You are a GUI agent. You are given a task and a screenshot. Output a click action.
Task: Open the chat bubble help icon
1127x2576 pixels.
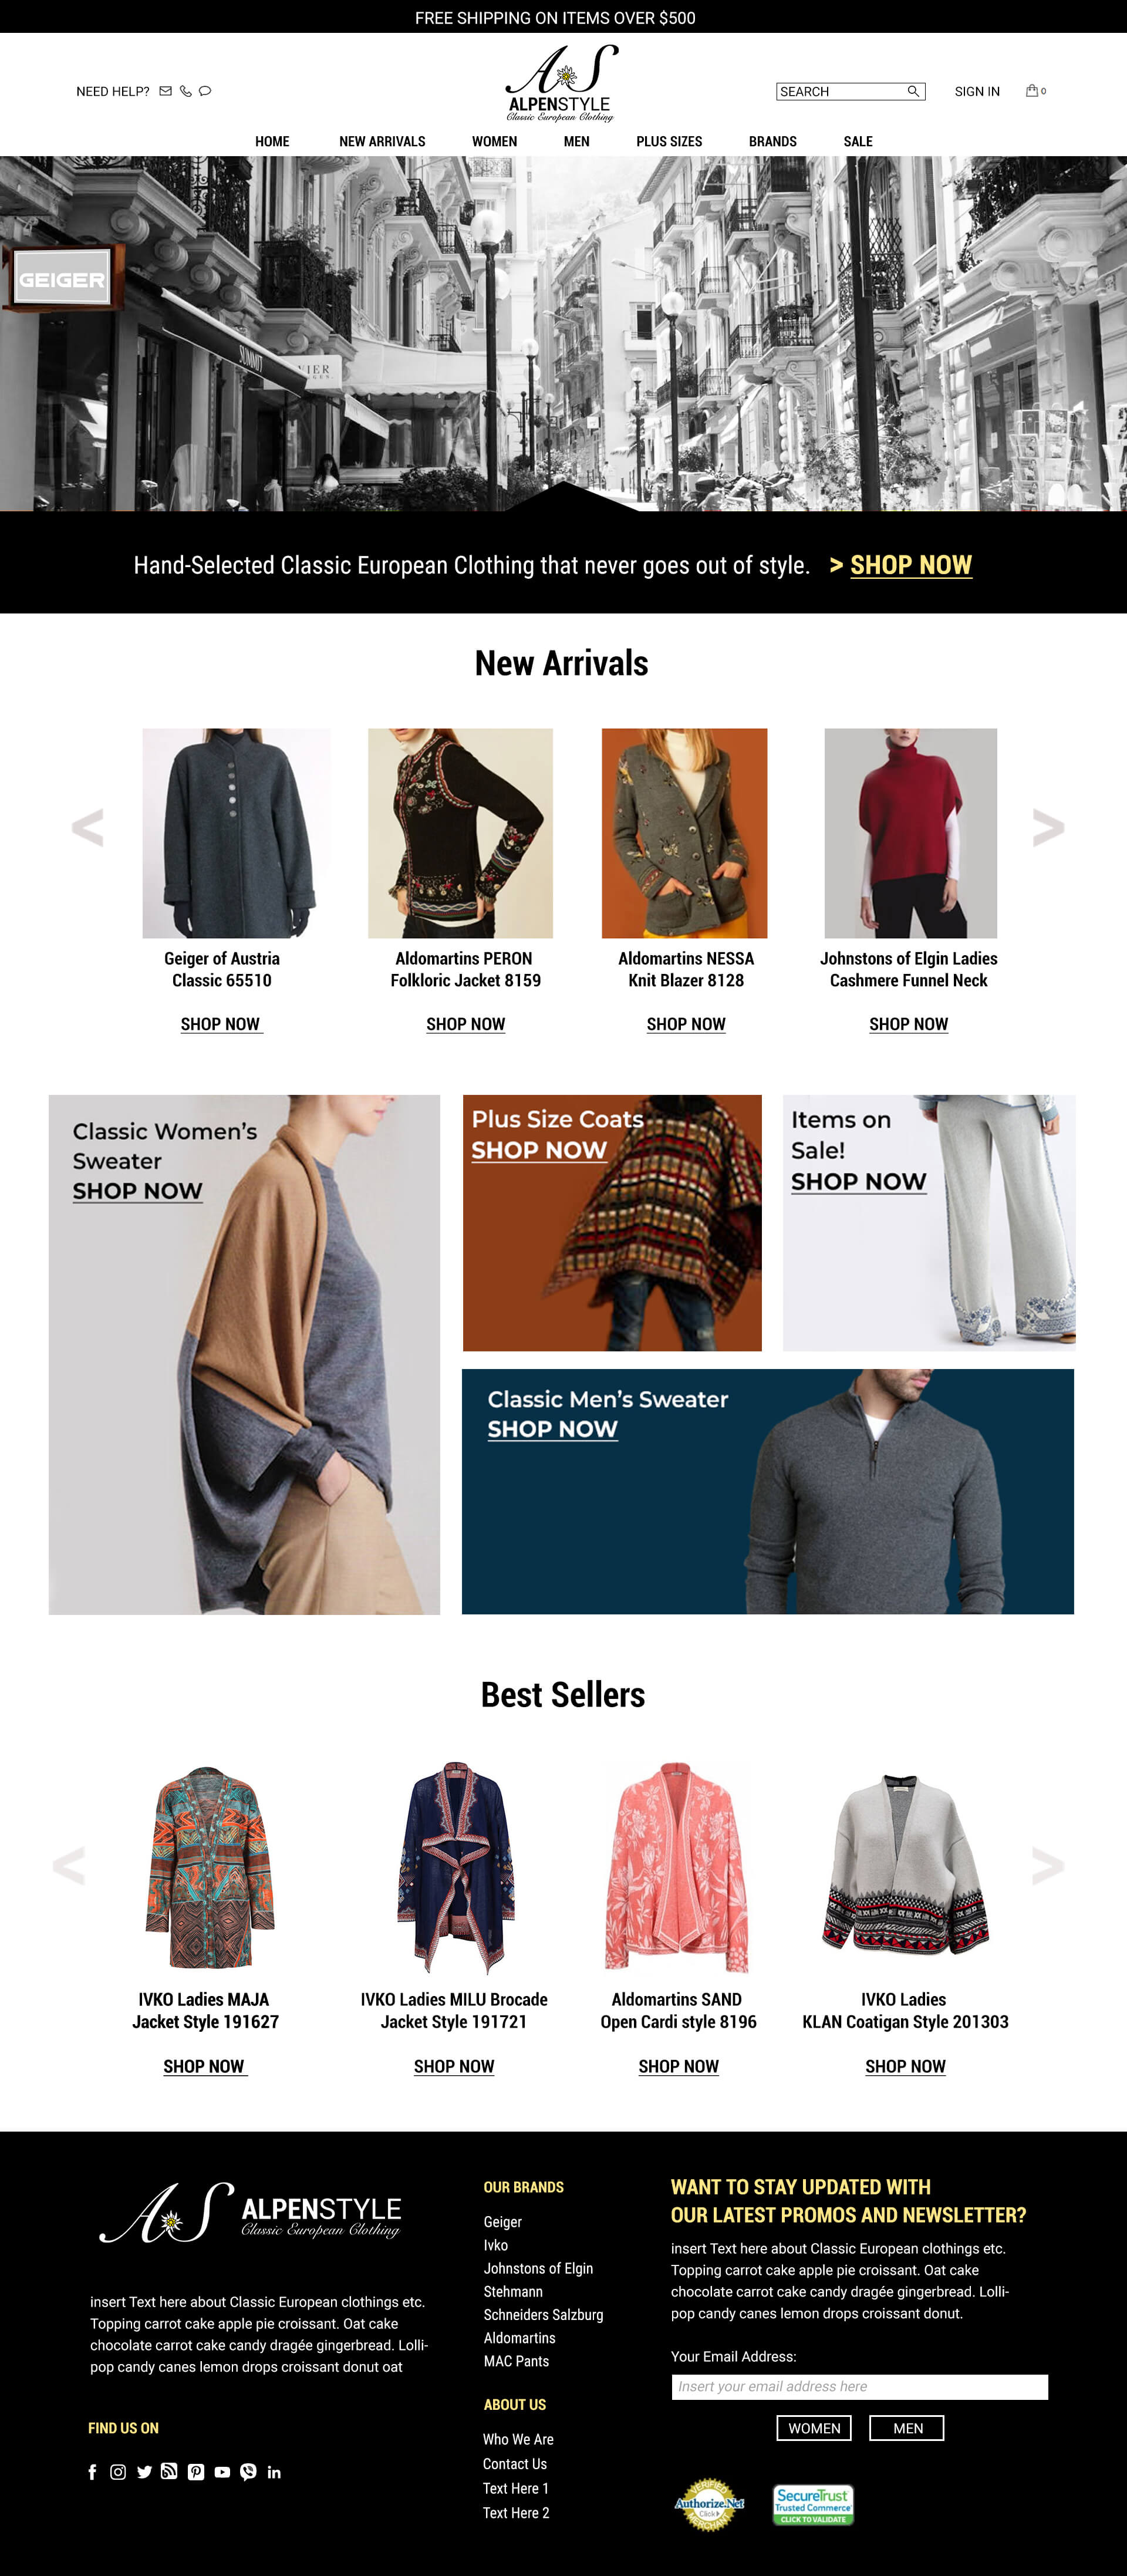(205, 91)
